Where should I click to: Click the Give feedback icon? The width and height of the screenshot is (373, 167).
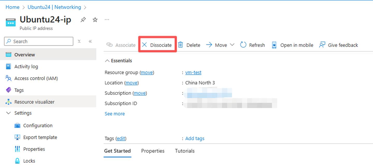tap(322, 45)
